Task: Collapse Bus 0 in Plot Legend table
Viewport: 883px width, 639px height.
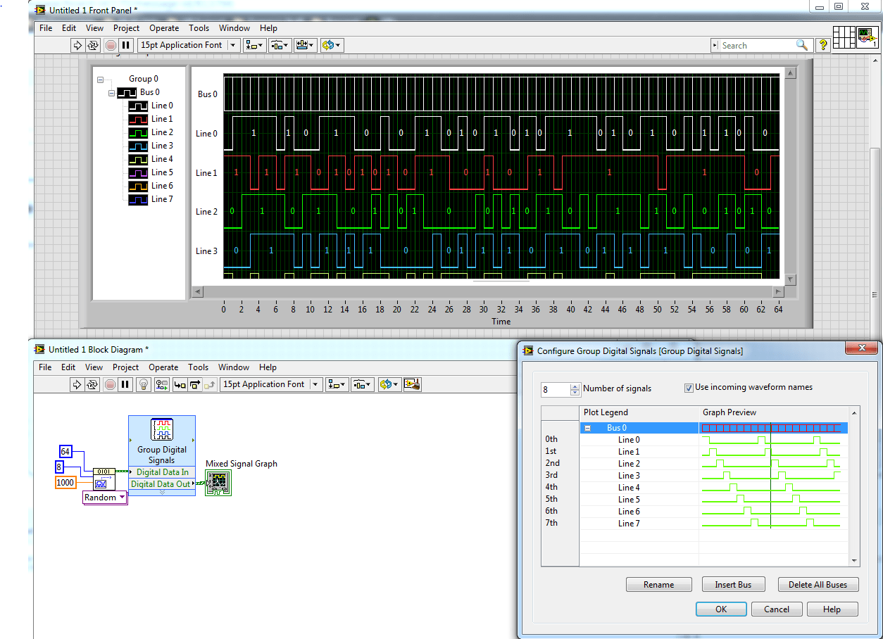Action: click(x=587, y=428)
